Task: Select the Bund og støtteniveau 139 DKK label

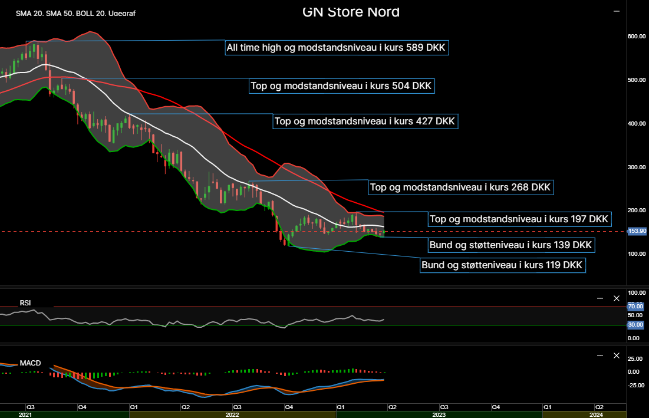Action: pyautogui.click(x=511, y=245)
